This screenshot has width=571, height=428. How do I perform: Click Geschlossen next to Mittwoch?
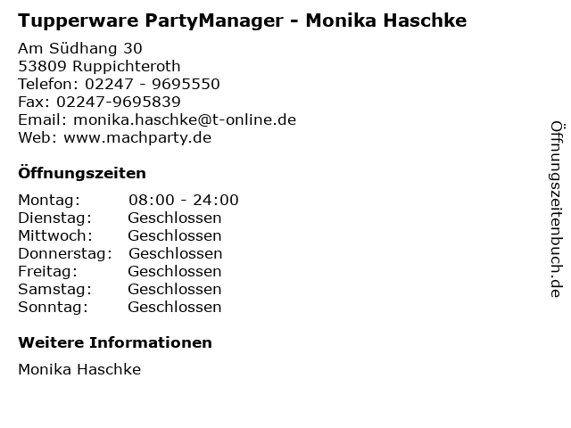(x=175, y=235)
